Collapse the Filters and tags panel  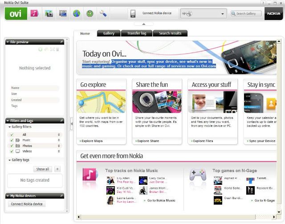[8, 121]
